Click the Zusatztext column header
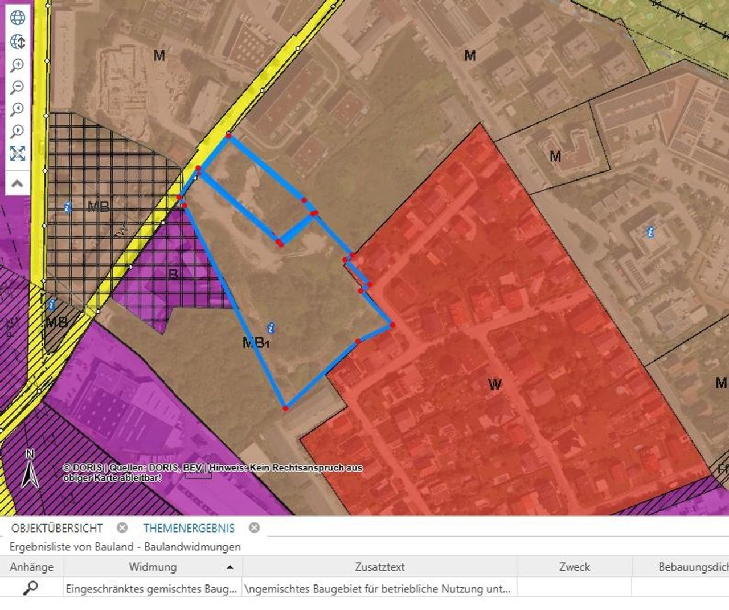This screenshot has width=729, height=610. 379,567
